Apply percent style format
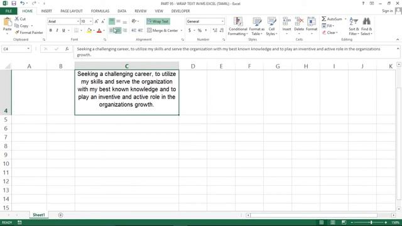 pyautogui.click(x=200, y=31)
